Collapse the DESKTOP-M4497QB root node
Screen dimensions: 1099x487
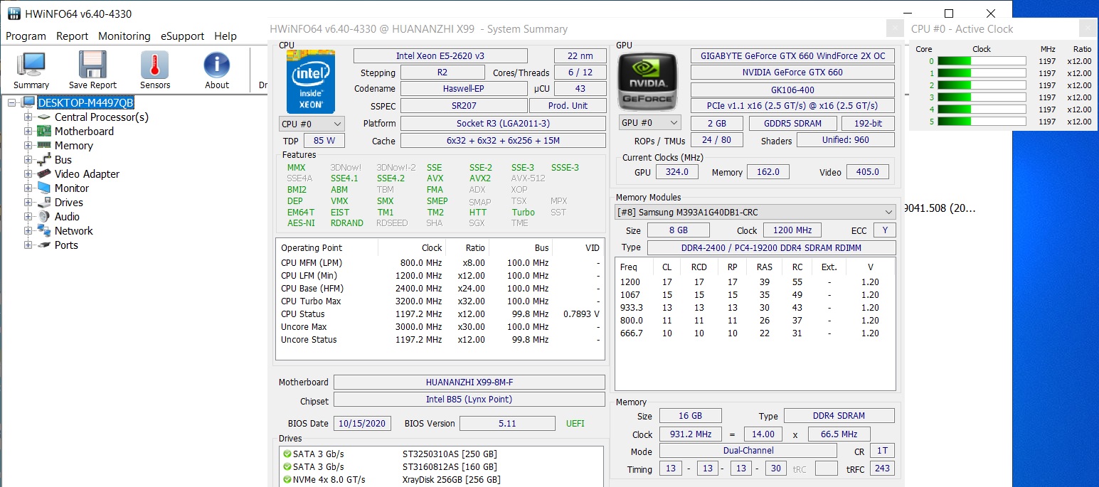click(x=12, y=103)
